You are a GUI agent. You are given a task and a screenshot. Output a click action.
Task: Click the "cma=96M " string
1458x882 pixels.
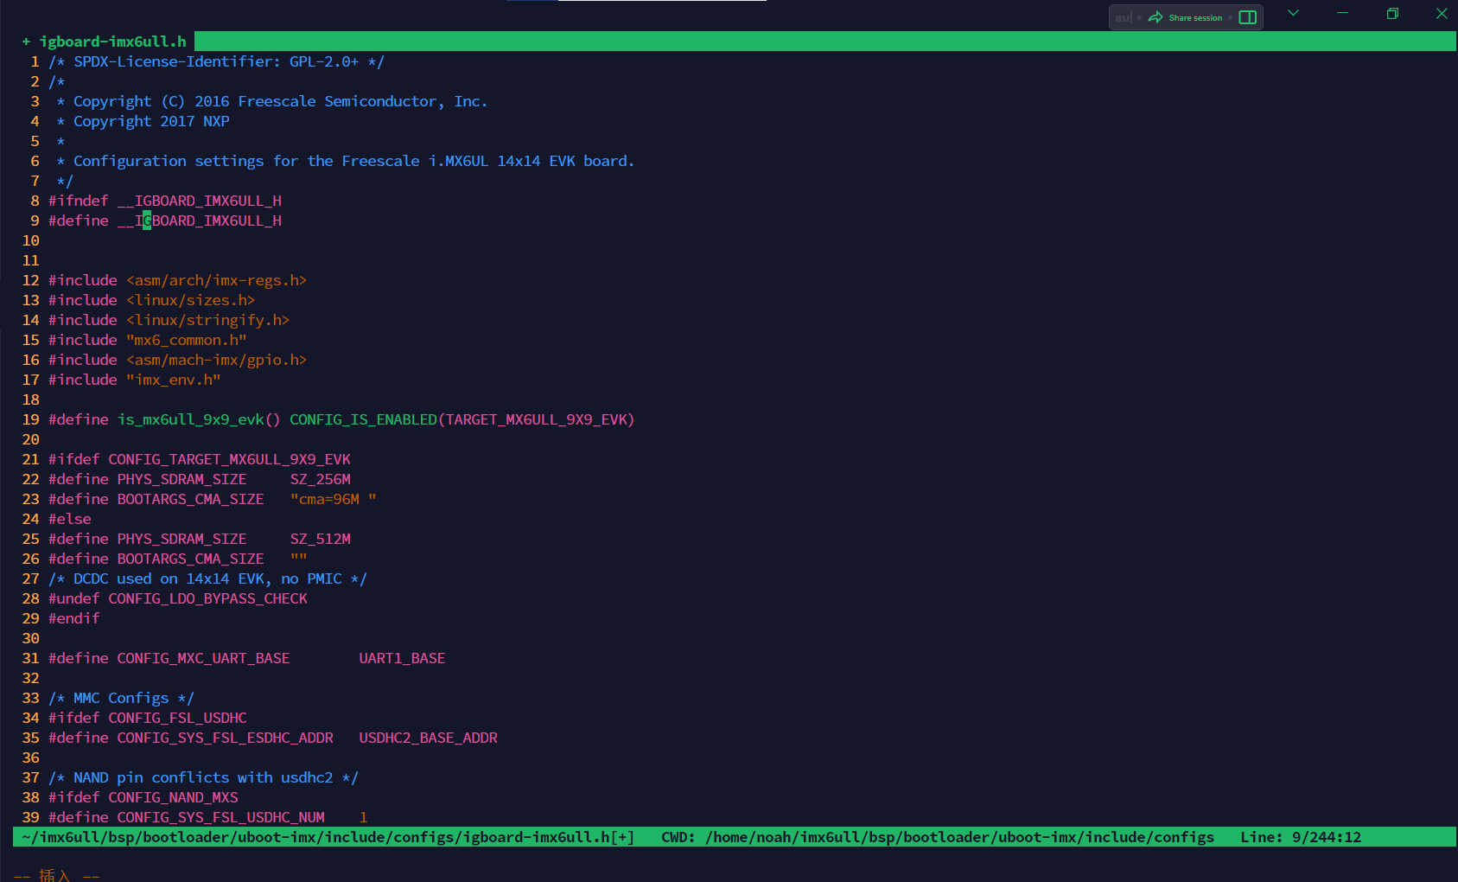coord(333,499)
